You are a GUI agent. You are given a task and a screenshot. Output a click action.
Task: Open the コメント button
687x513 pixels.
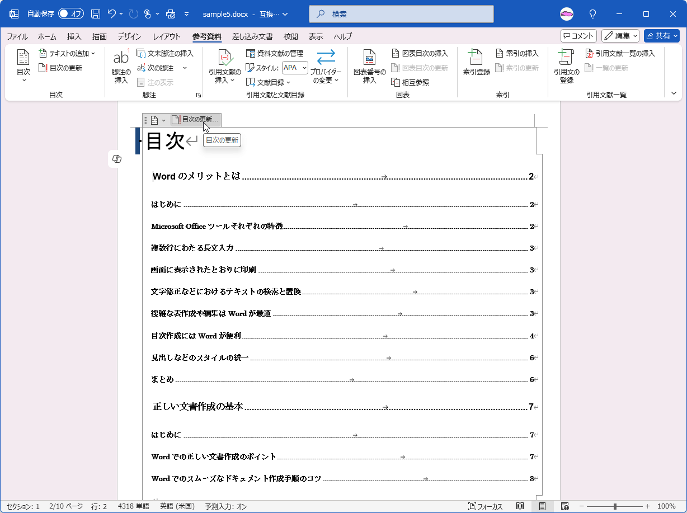click(x=578, y=36)
